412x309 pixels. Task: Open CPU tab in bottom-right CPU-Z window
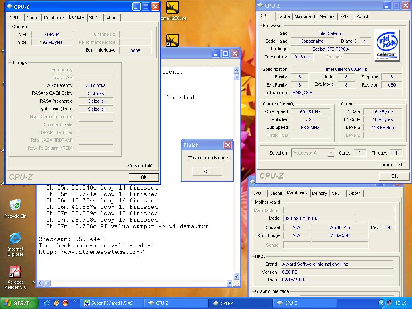257,193
